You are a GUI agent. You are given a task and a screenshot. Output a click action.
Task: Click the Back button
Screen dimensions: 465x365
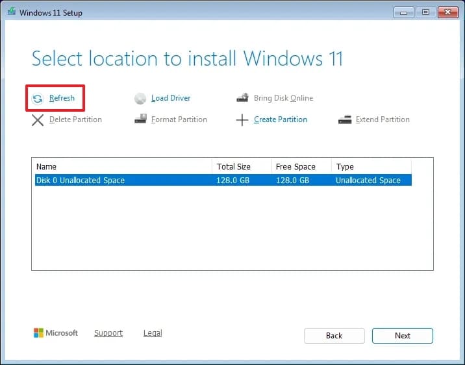click(334, 336)
